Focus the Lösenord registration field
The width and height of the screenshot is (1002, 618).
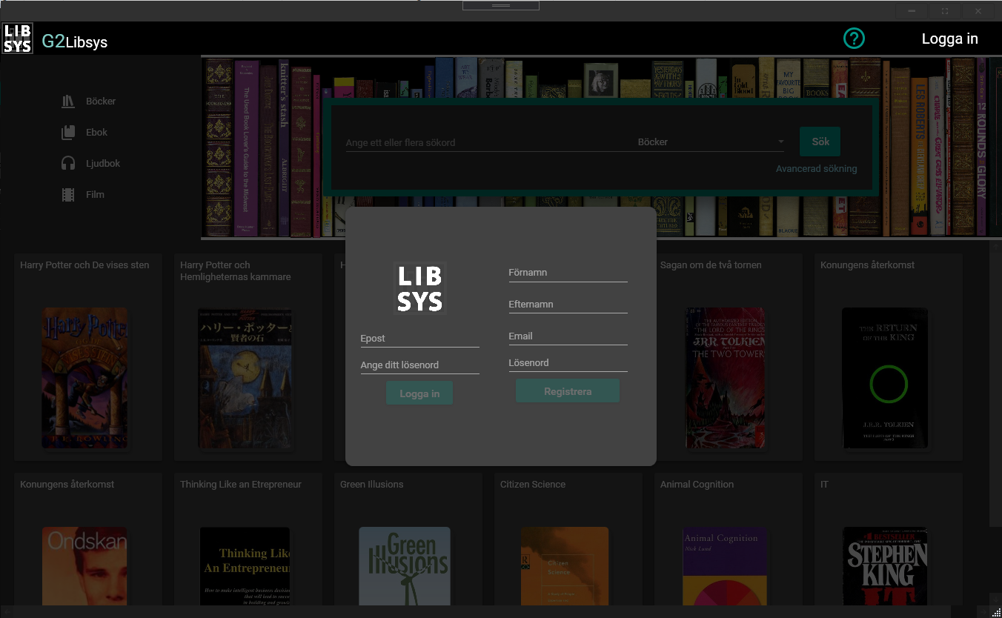[x=568, y=363]
